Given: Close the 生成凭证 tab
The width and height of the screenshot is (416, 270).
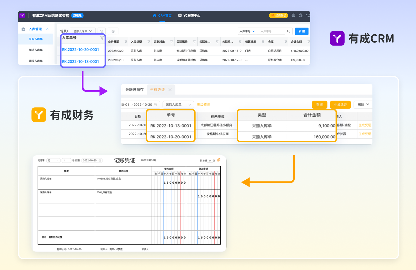Looking at the screenshot, I should (170, 90).
